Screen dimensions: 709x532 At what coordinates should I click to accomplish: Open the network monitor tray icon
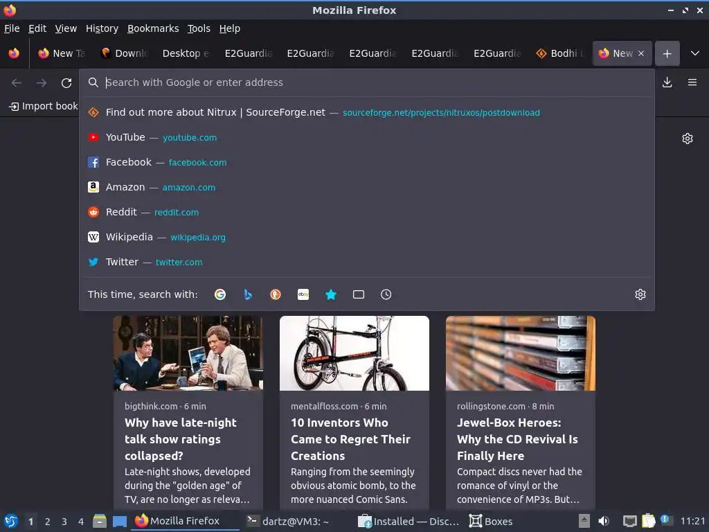pyautogui.click(x=629, y=521)
